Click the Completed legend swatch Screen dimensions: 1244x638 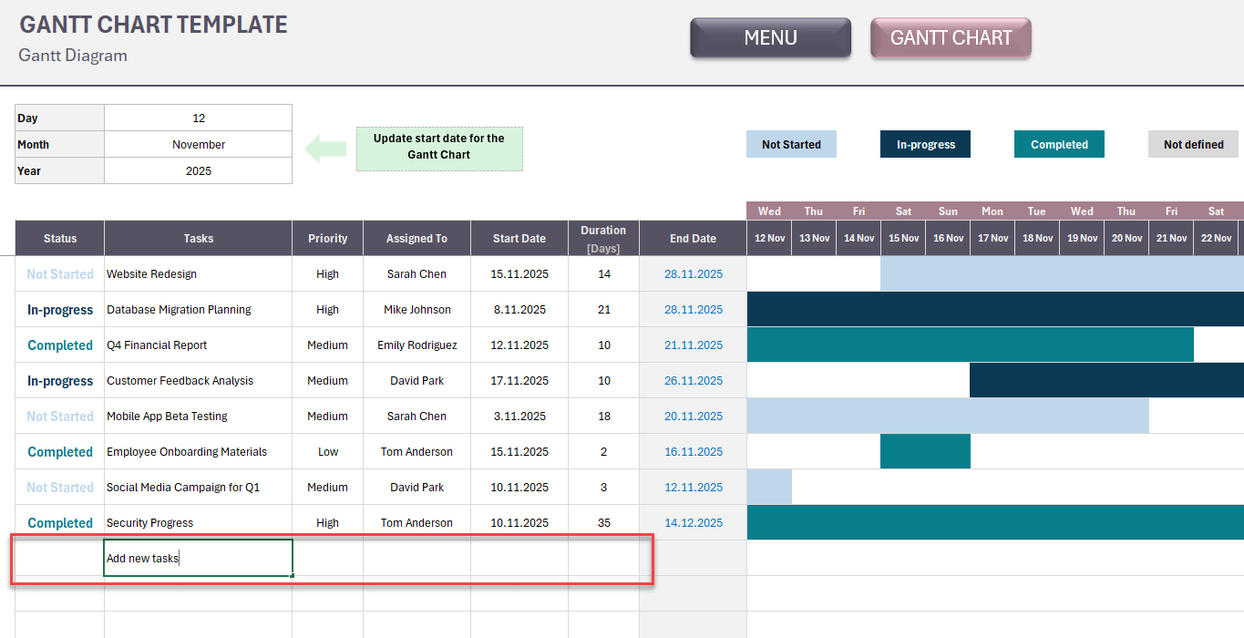pyautogui.click(x=1059, y=145)
